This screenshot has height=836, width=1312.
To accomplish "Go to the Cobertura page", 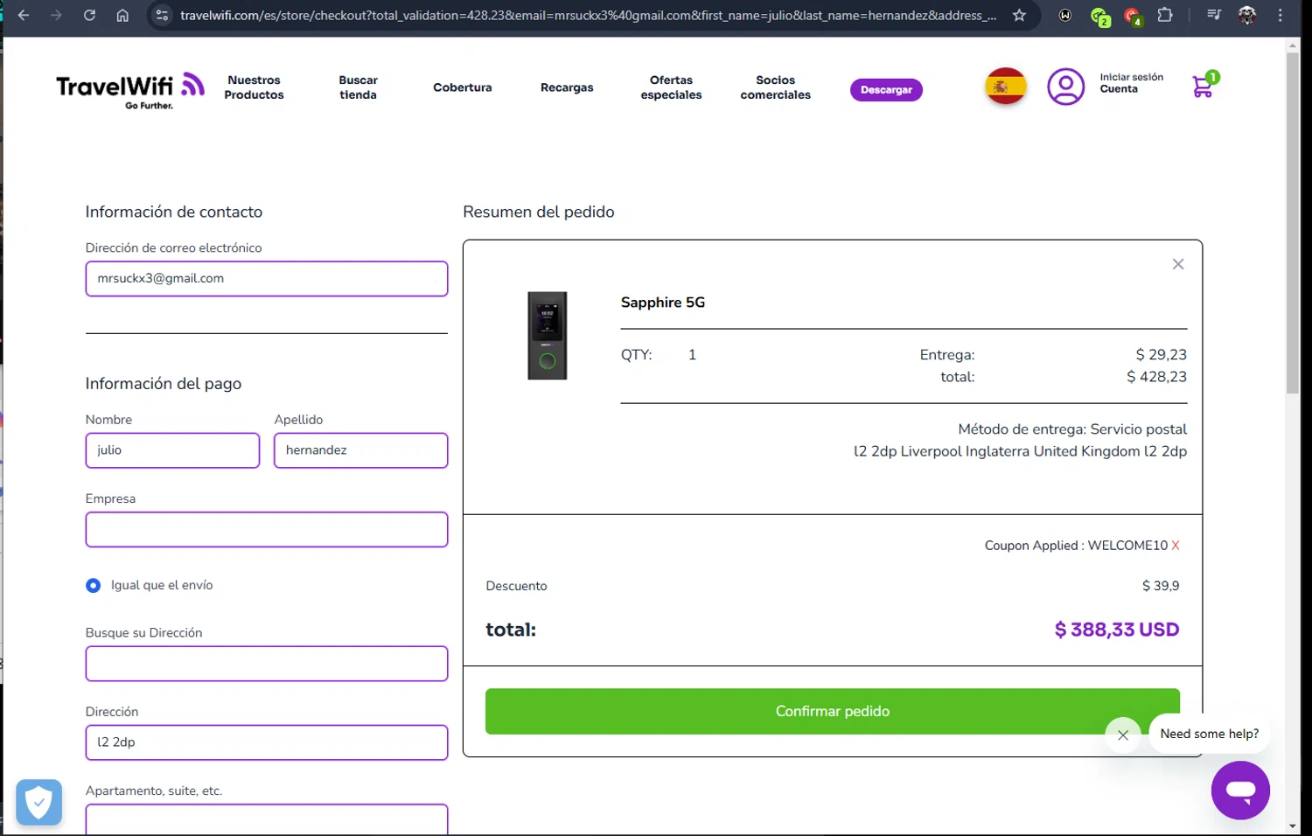I will (462, 87).
